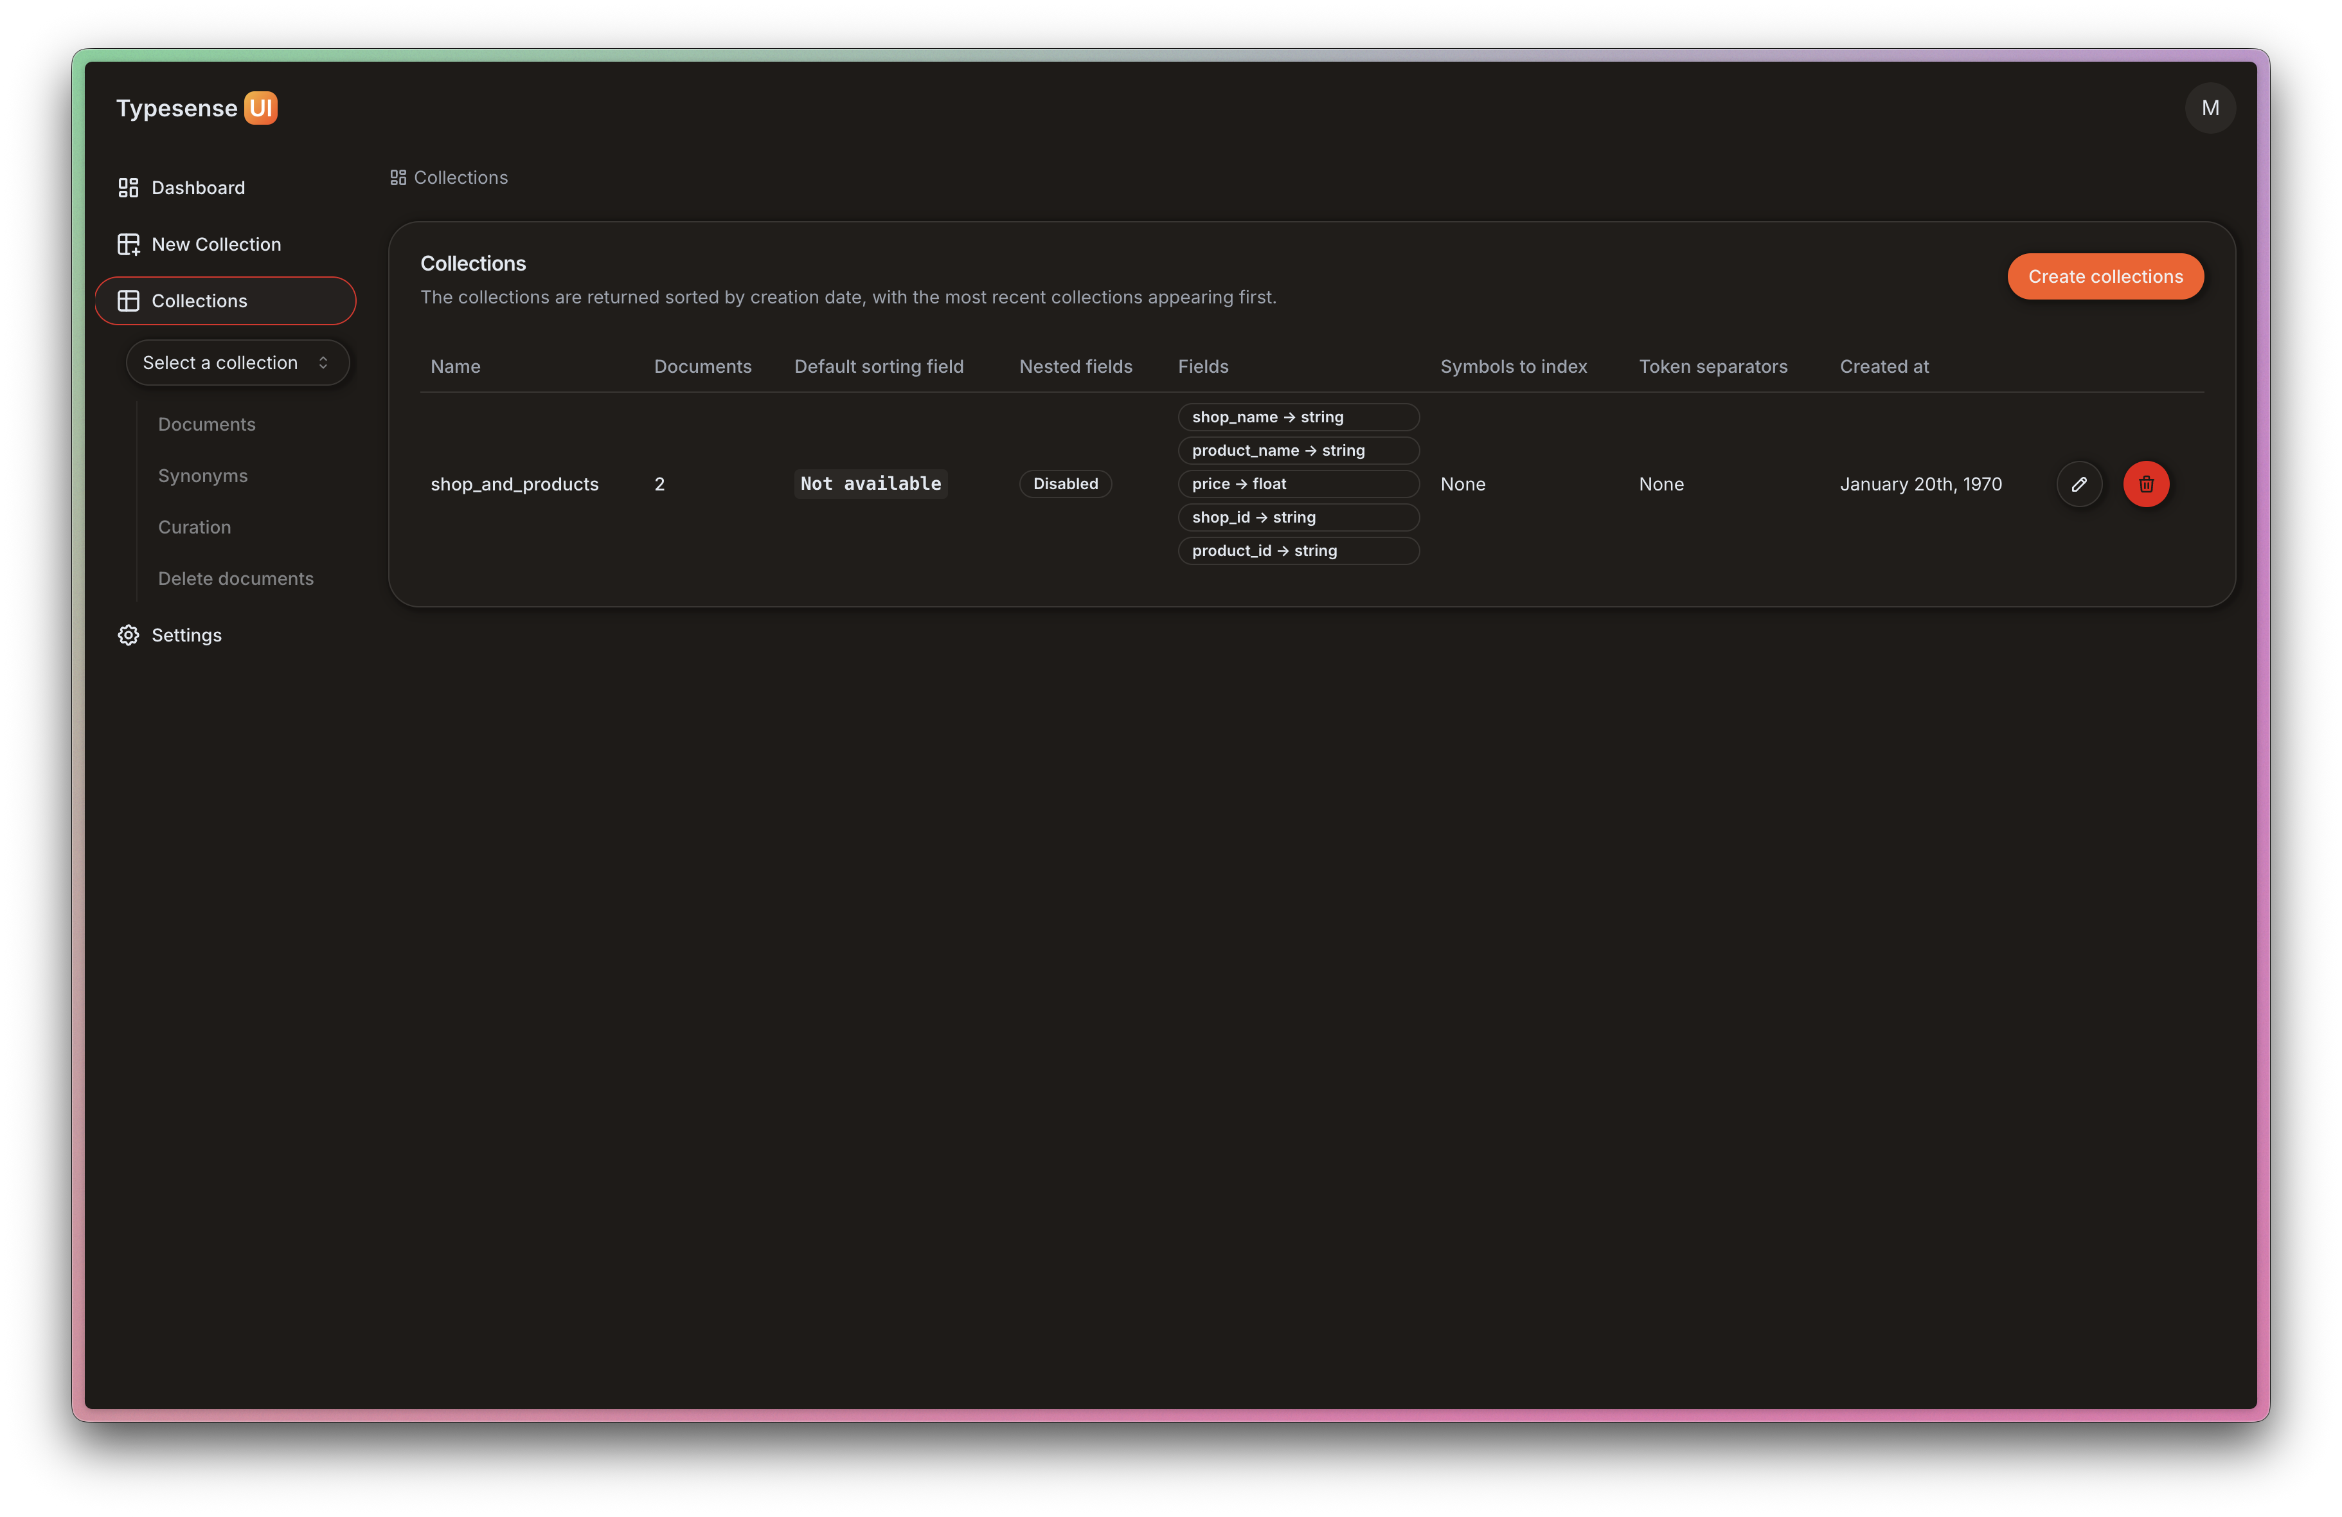Open Delete documents submenu item

point(236,579)
